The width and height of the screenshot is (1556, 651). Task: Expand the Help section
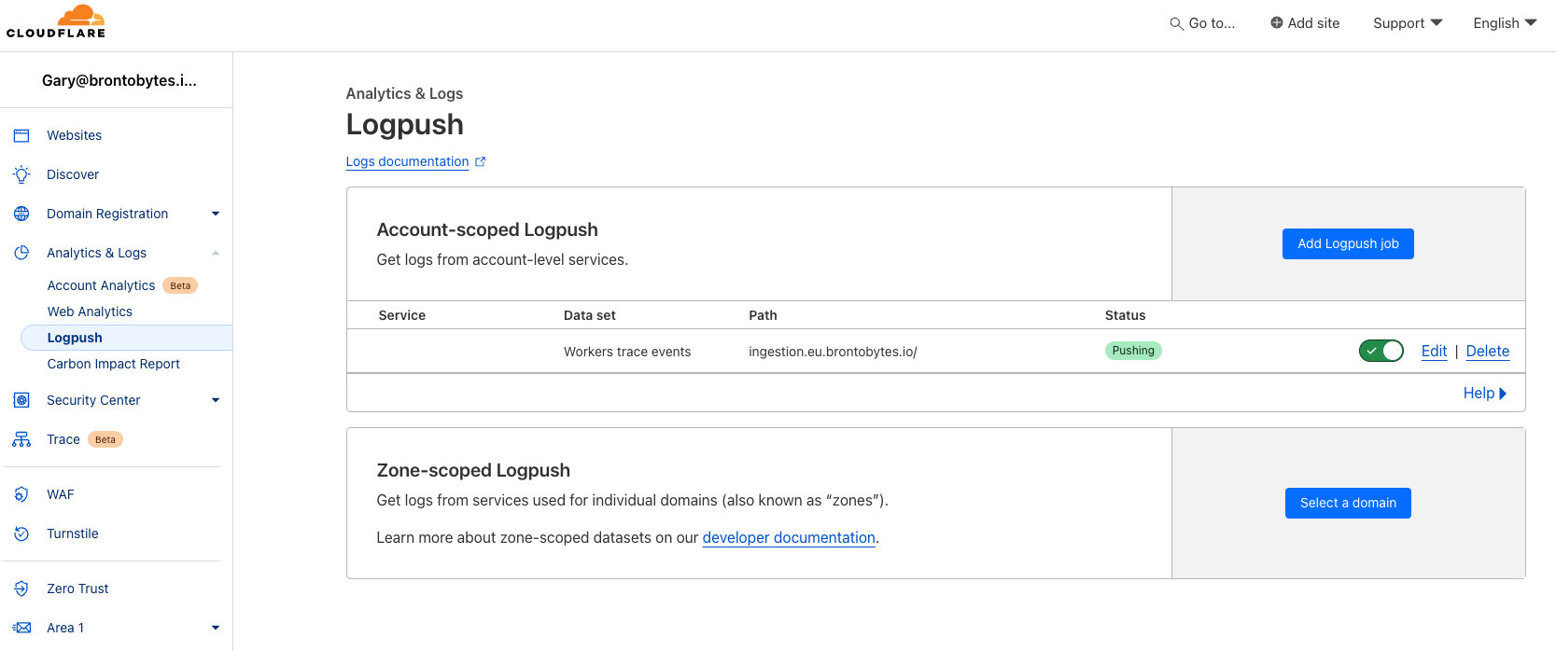point(1484,394)
